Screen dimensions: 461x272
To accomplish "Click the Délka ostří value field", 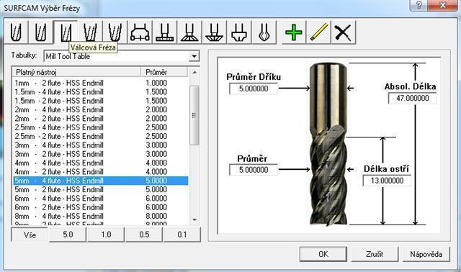I will [x=387, y=181].
